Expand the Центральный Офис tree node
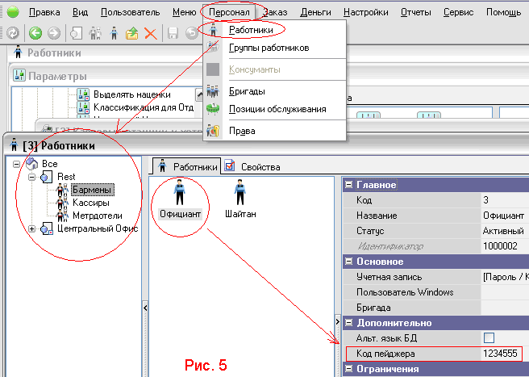 [x=32, y=228]
